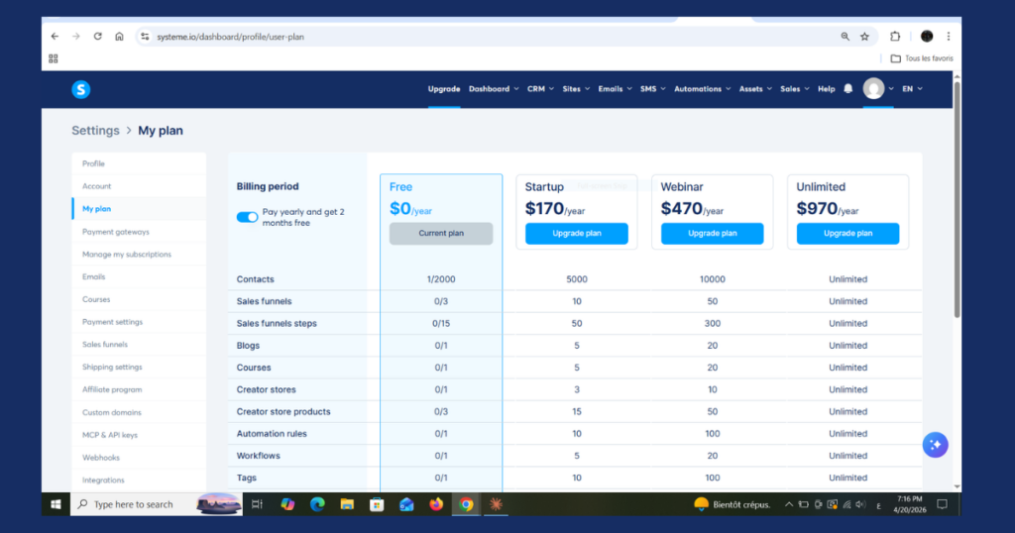Open Manage my subscriptions

click(x=139, y=255)
